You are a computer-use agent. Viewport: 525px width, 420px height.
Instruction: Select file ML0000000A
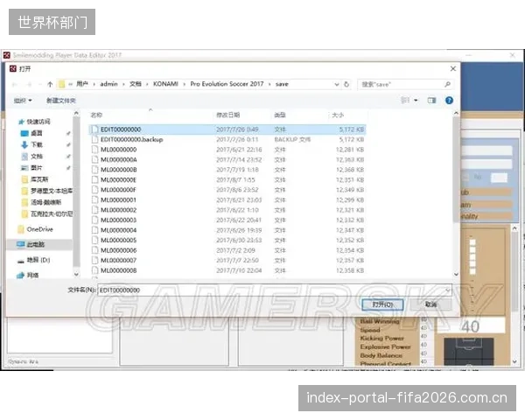pyautogui.click(x=227, y=159)
